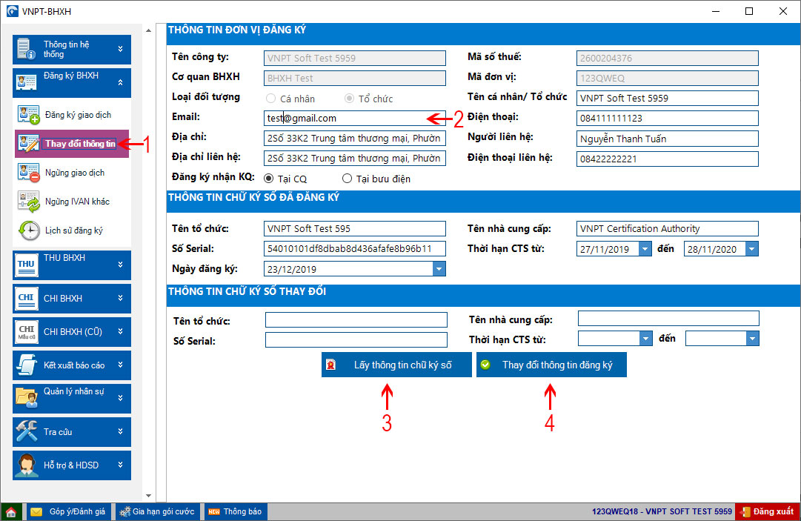This screenshot has width=801, height=521.
Task: Open the empty đến date dropdown in Thay đổi
Action: coord(752,339)
